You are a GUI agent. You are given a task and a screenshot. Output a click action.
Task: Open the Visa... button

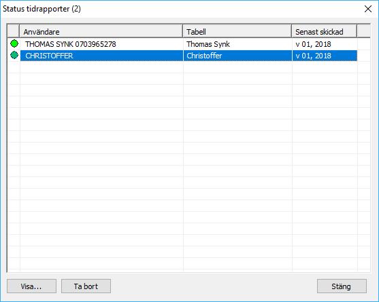[x=32, y=286]
